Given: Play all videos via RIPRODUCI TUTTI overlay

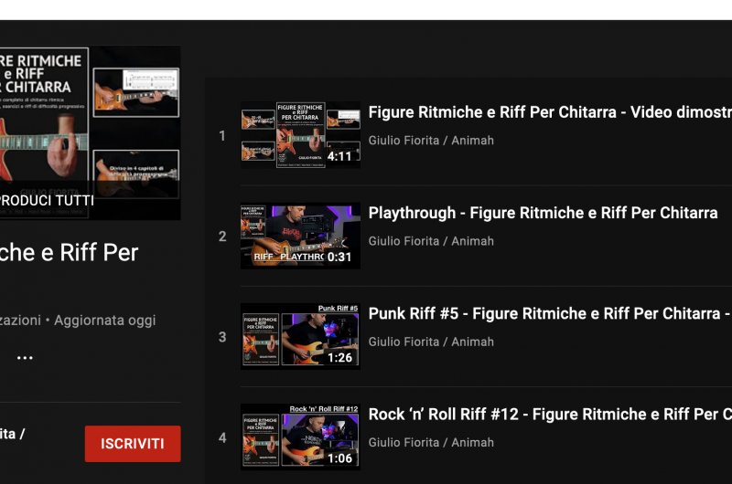Looking at the screenshot, I should coord(47,200).
